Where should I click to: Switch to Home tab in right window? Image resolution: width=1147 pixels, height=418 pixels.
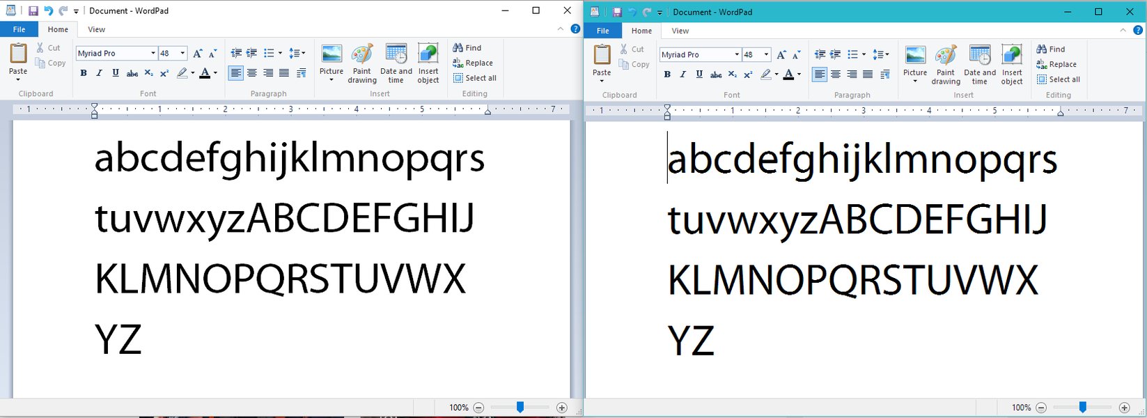(641, 31)
